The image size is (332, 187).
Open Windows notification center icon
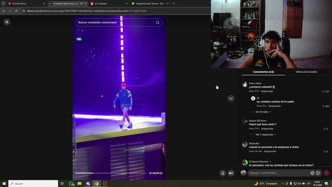pos(327,184)
